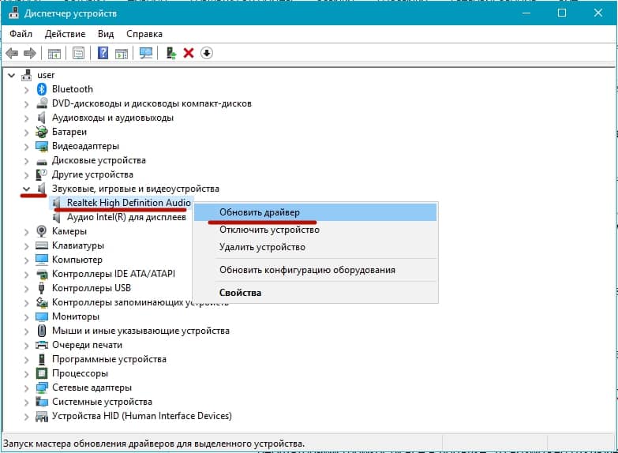
Task: Click the Процессоры chip icon
Action: coord(42,373)
